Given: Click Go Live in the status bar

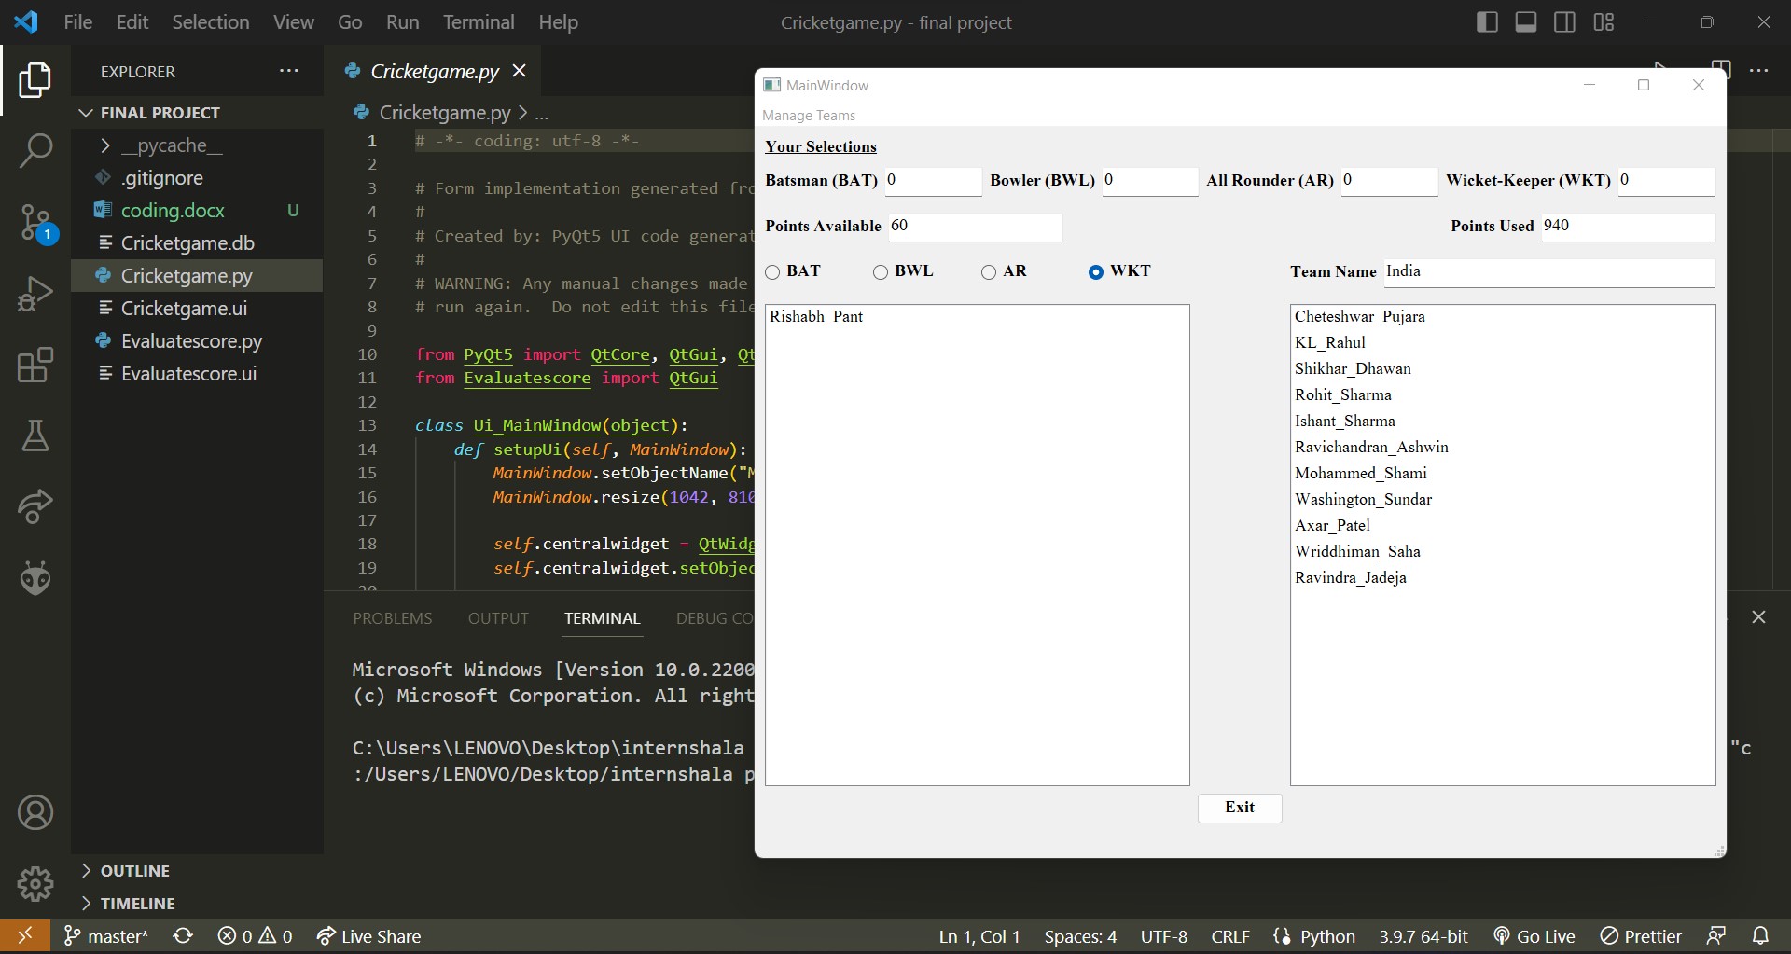Looking at the screenshot, I should click(1534, 936).
